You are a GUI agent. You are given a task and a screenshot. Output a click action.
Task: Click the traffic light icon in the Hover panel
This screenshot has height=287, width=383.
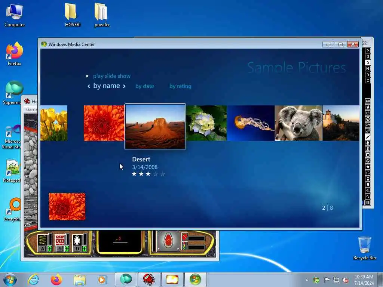pyautogui.click(x=184, y=246)
